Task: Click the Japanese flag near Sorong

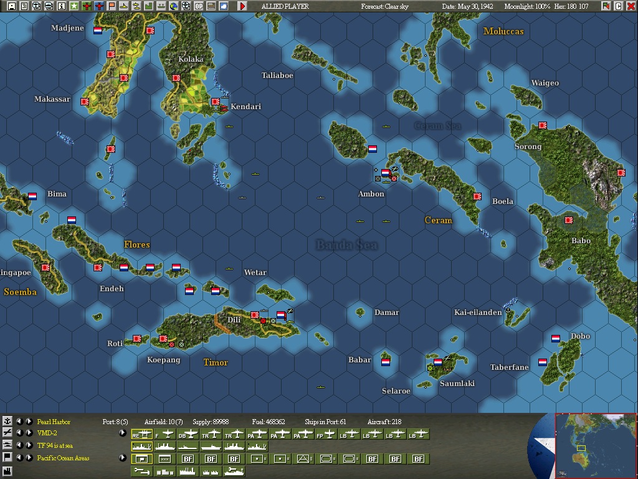Action: click(x=543, y=125)
